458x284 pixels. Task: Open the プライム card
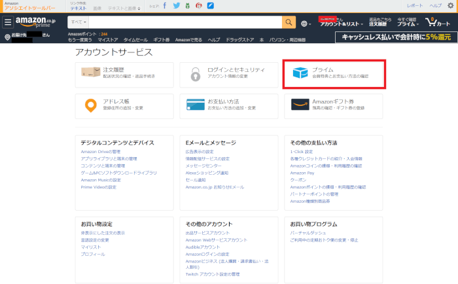tap(334, 74)
